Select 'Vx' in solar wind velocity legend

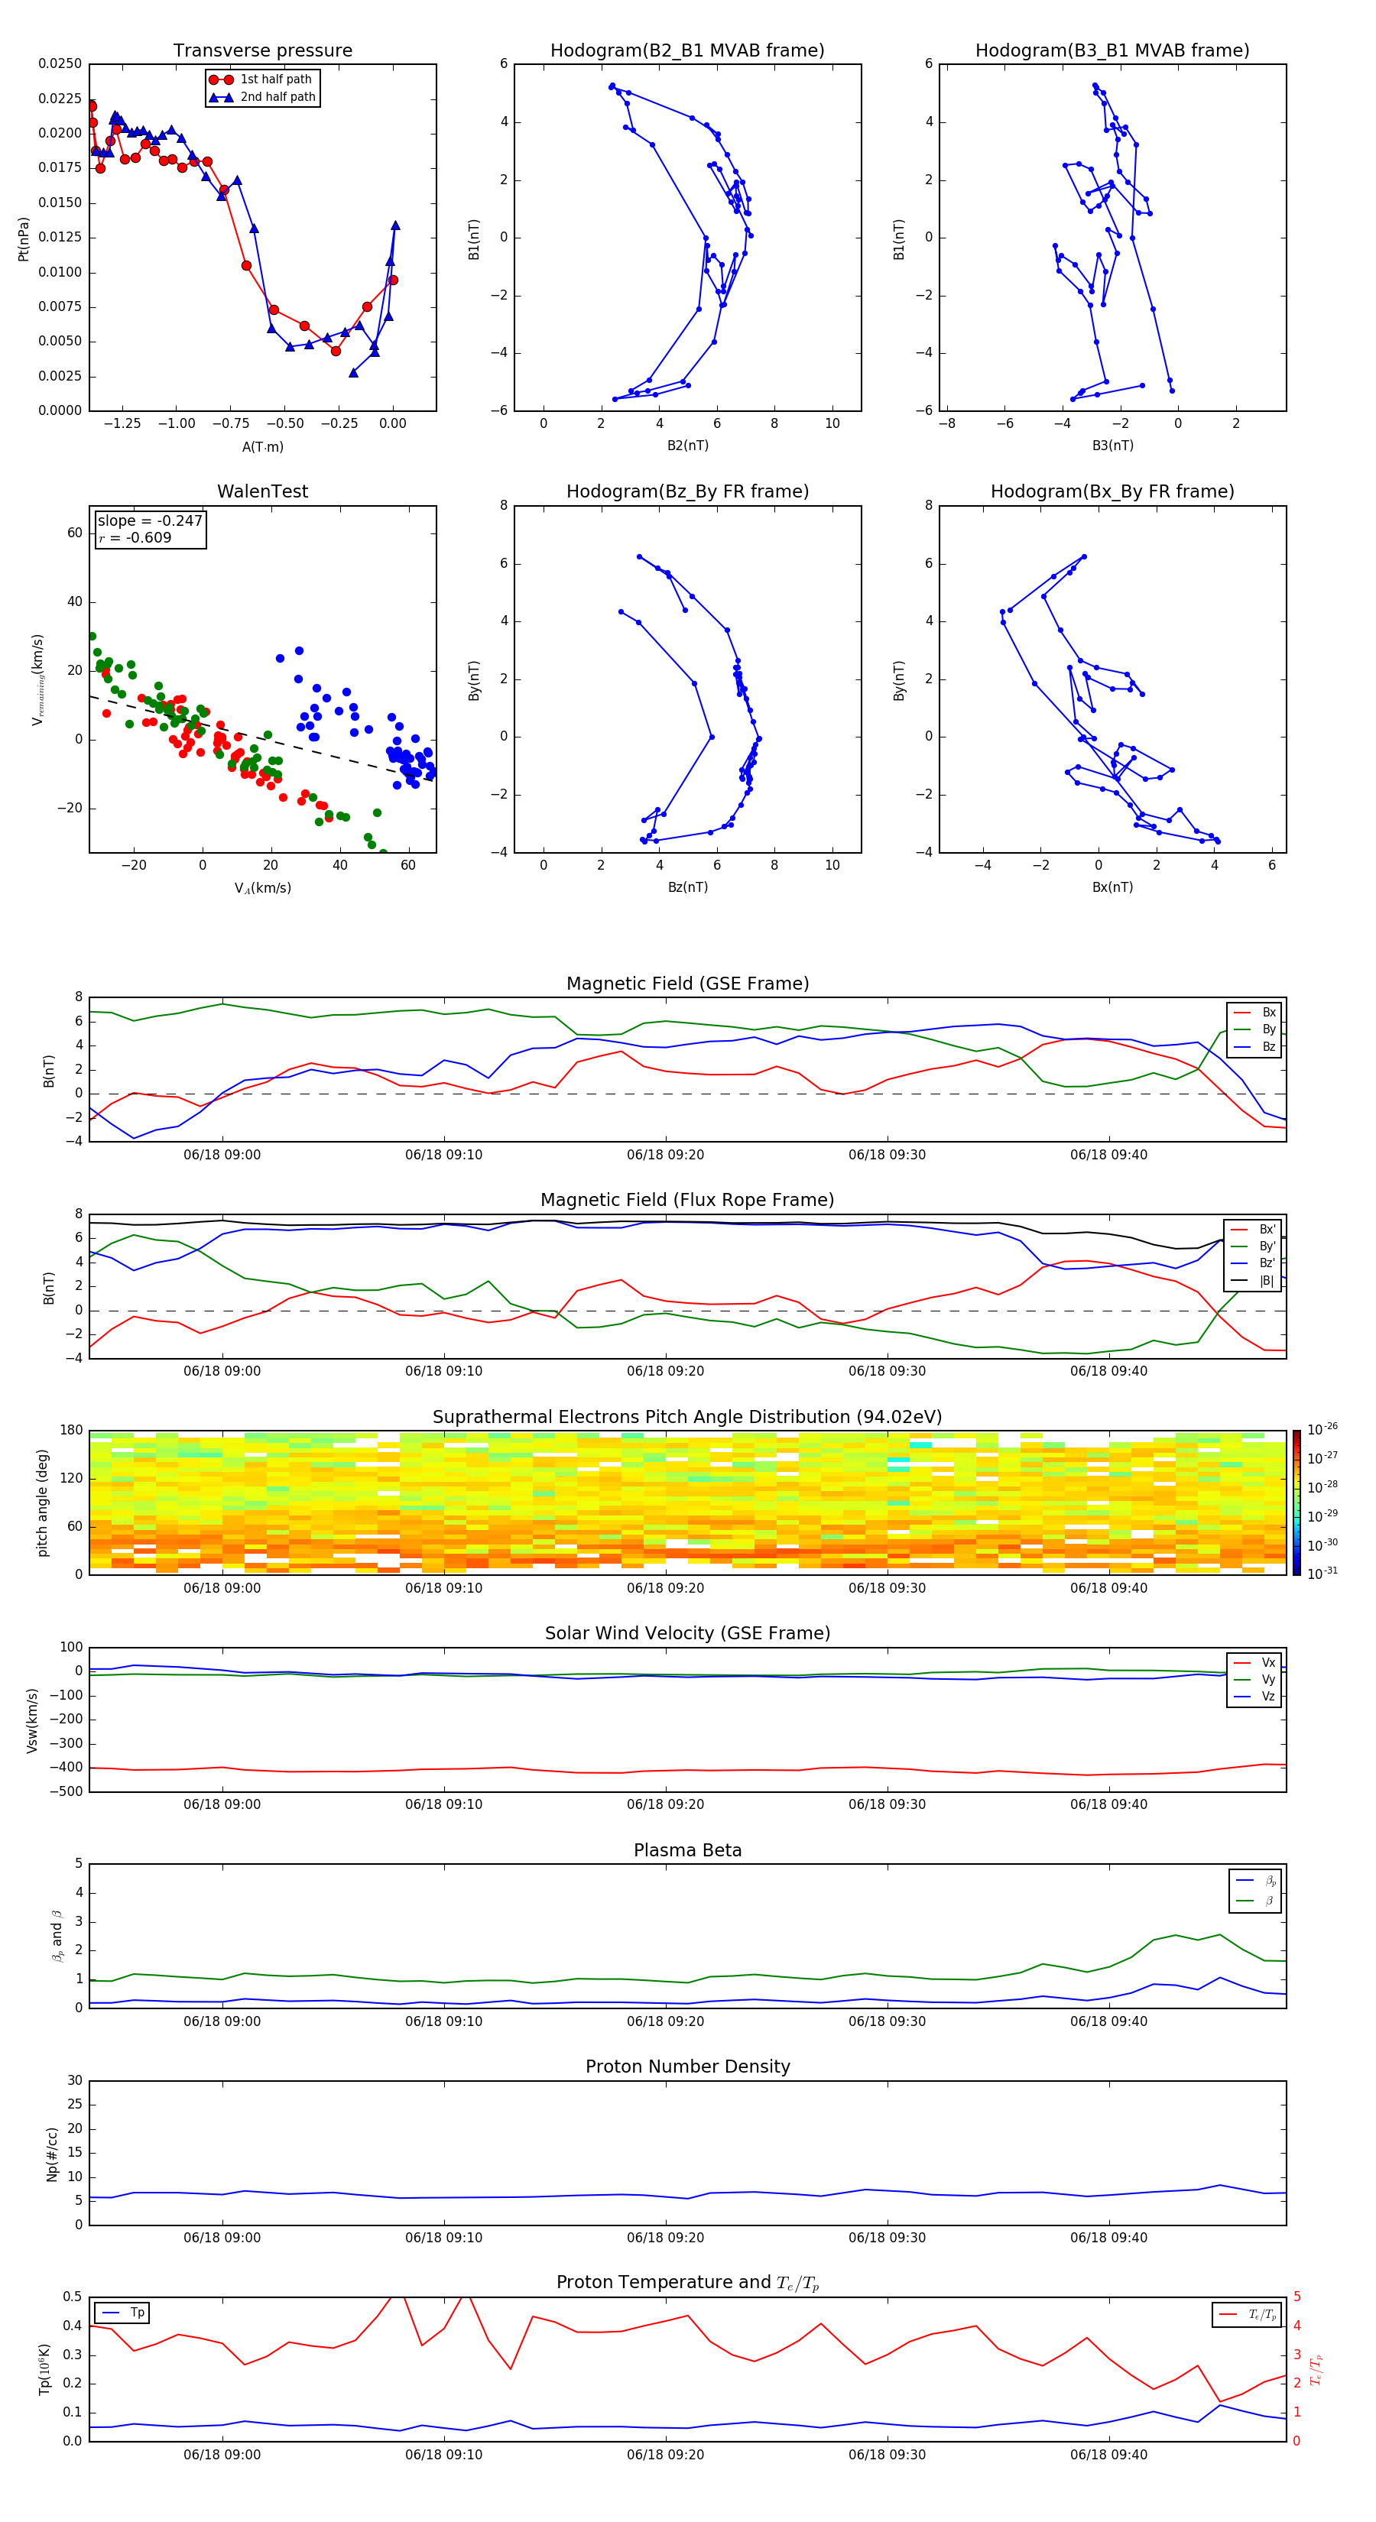pos(1255,1662)
